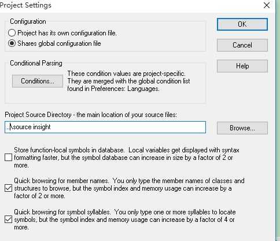
Task: Open the Help button for Project Settings
Action: coord(242,66)
